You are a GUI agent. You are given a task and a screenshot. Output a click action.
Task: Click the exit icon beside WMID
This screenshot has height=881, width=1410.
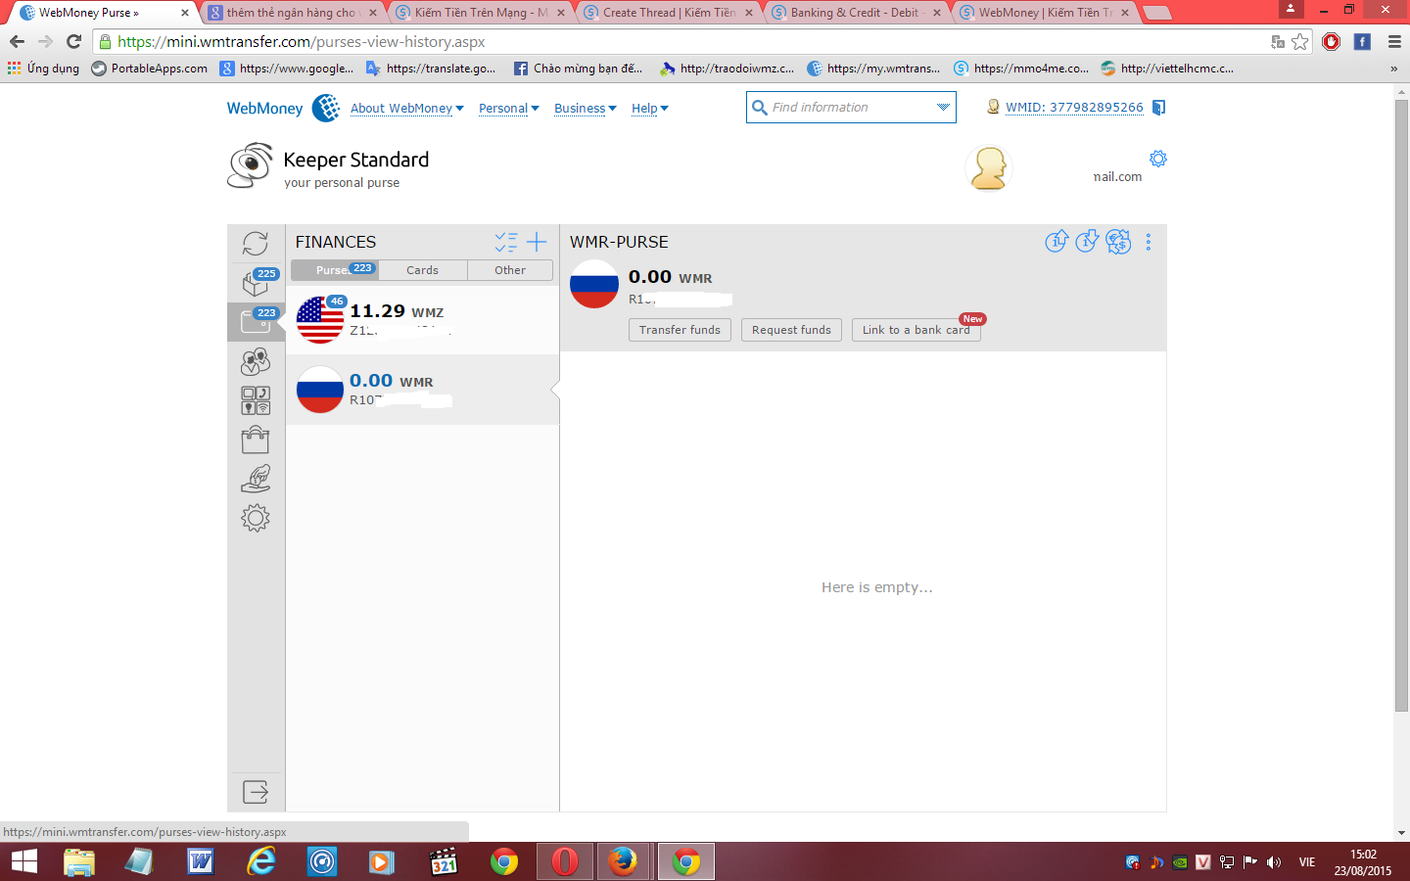1158,108
